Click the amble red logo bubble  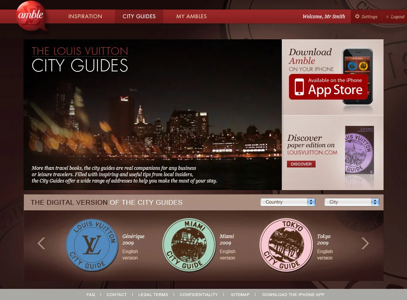point(31,16)
